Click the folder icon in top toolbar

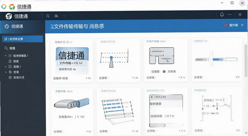click(x=56, y=16)
